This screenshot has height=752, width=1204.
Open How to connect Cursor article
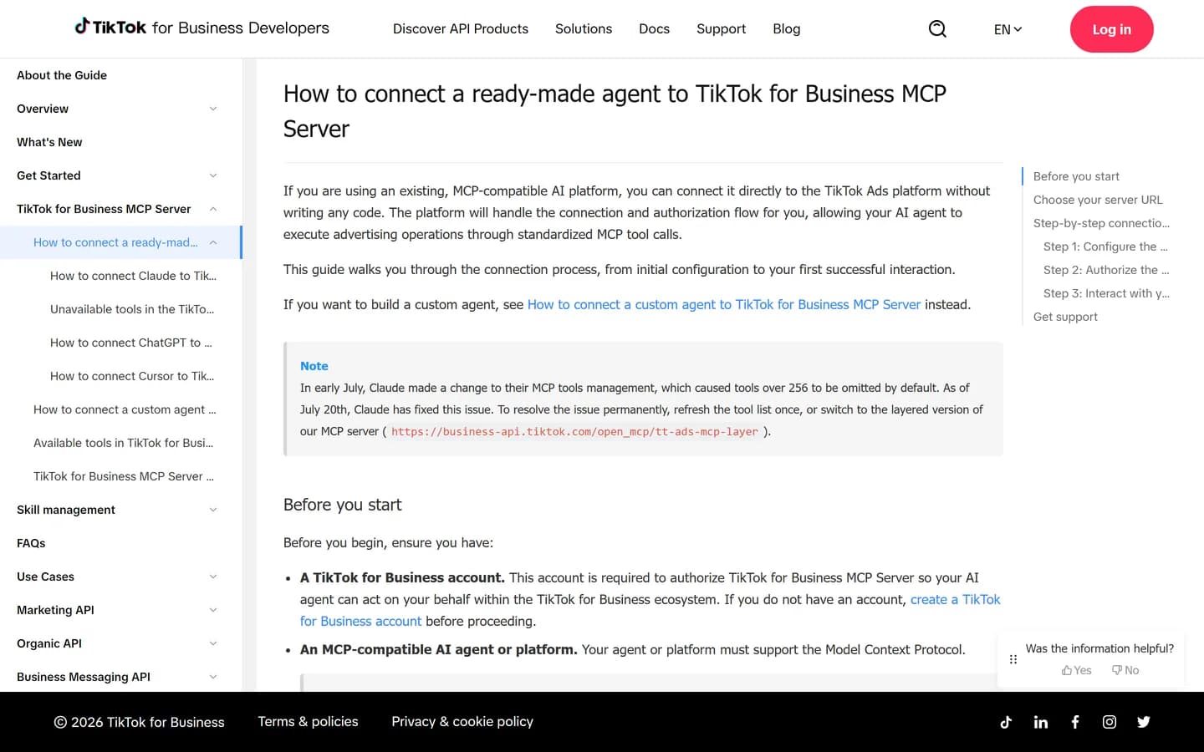(132, 376)
